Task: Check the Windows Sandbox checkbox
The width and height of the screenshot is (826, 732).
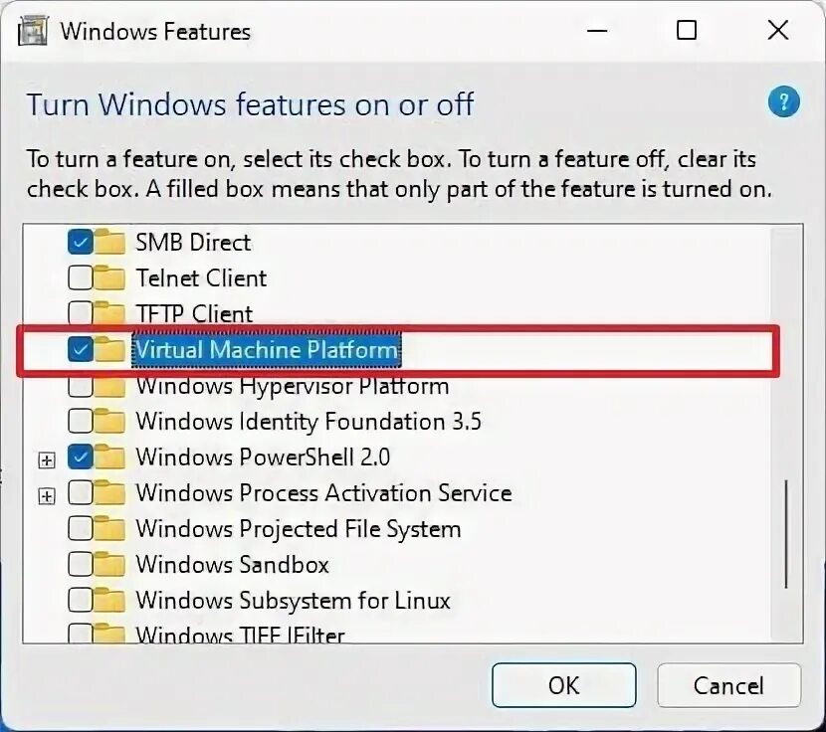Action: 81,564
